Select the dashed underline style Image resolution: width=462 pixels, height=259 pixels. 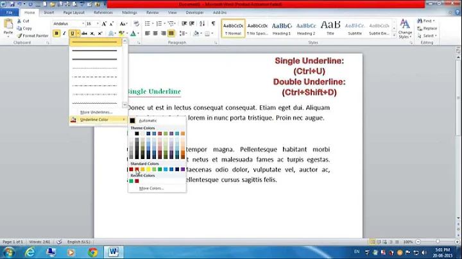[x=94, y=77]
